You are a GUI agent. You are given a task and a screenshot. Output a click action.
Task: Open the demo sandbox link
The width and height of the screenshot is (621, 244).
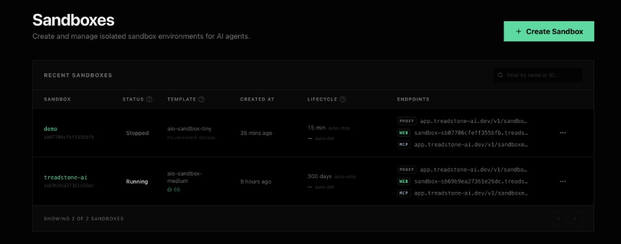click(x=51, y=129)
